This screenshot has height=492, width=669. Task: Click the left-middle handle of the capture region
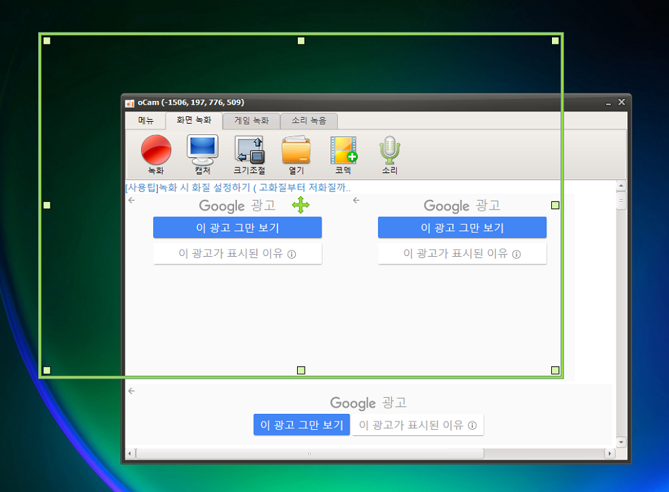[47, 206]
